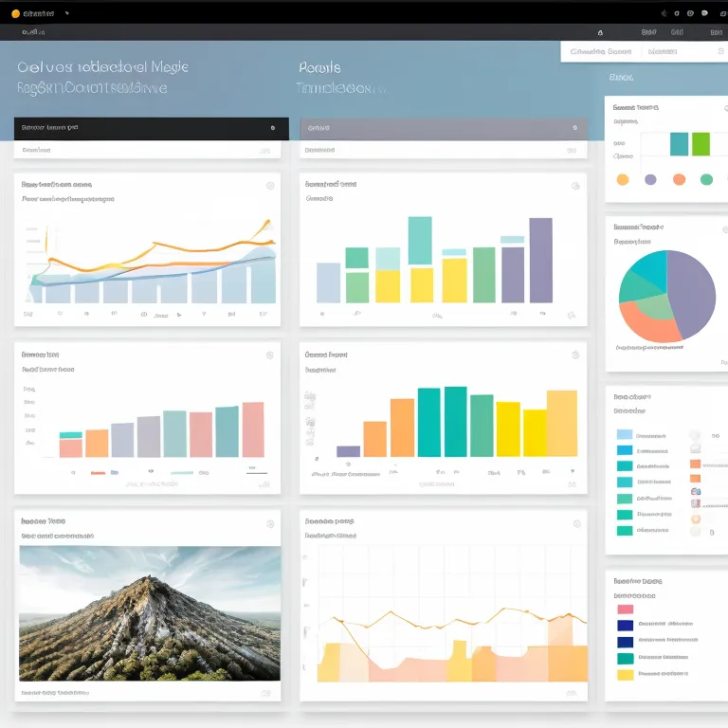Open options icon on pastel bar chart card
Image resolution: width=728 pixels, height=728 pixels.
(x=270, y=355)
